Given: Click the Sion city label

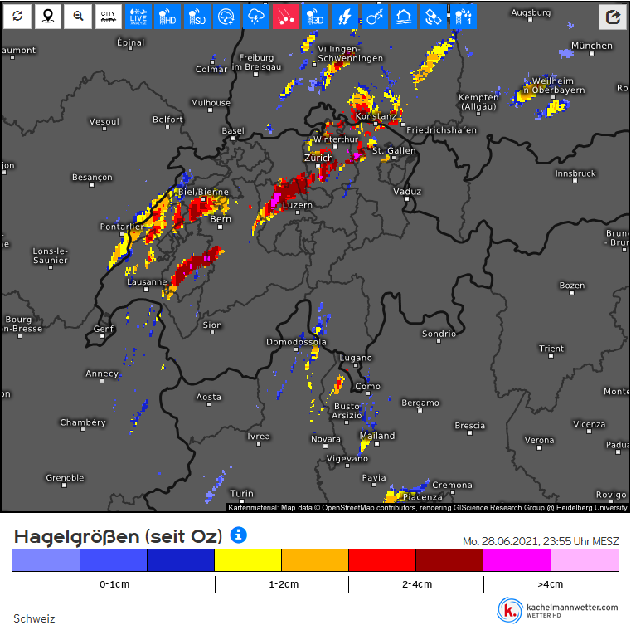Looking at the screenshot, I should tap(212, 325).
